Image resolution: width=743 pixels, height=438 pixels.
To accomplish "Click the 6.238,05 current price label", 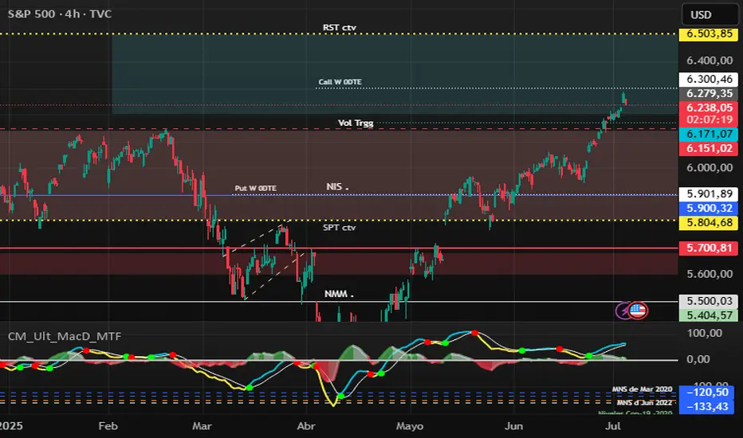I will coord(710,108).
